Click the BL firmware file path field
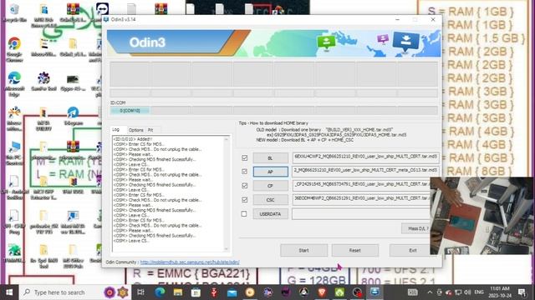The height and width of the screenshot is (300, 535). (366, 157)
